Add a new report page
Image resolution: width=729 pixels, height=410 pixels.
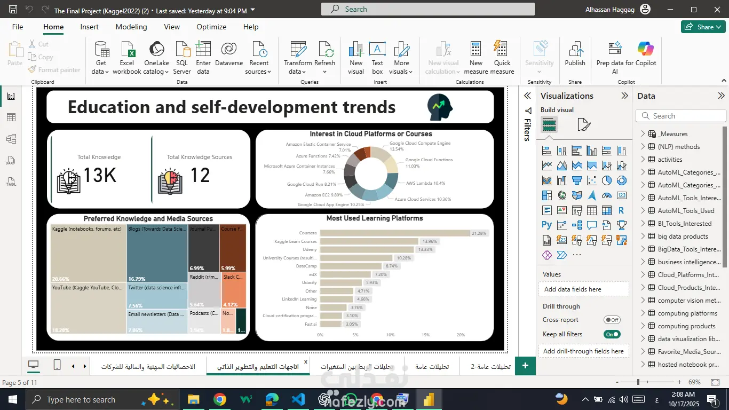click(525, 366)
